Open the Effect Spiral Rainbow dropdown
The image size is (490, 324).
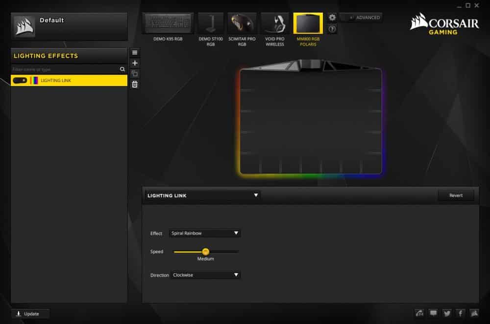click(205, 233)
